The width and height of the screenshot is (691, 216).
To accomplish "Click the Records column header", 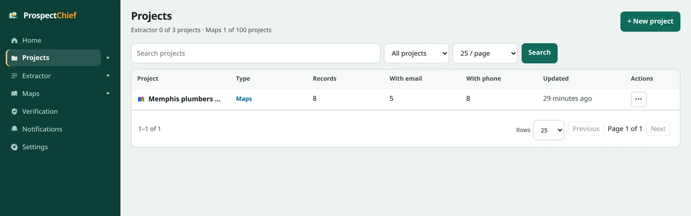I will (325, 79).
